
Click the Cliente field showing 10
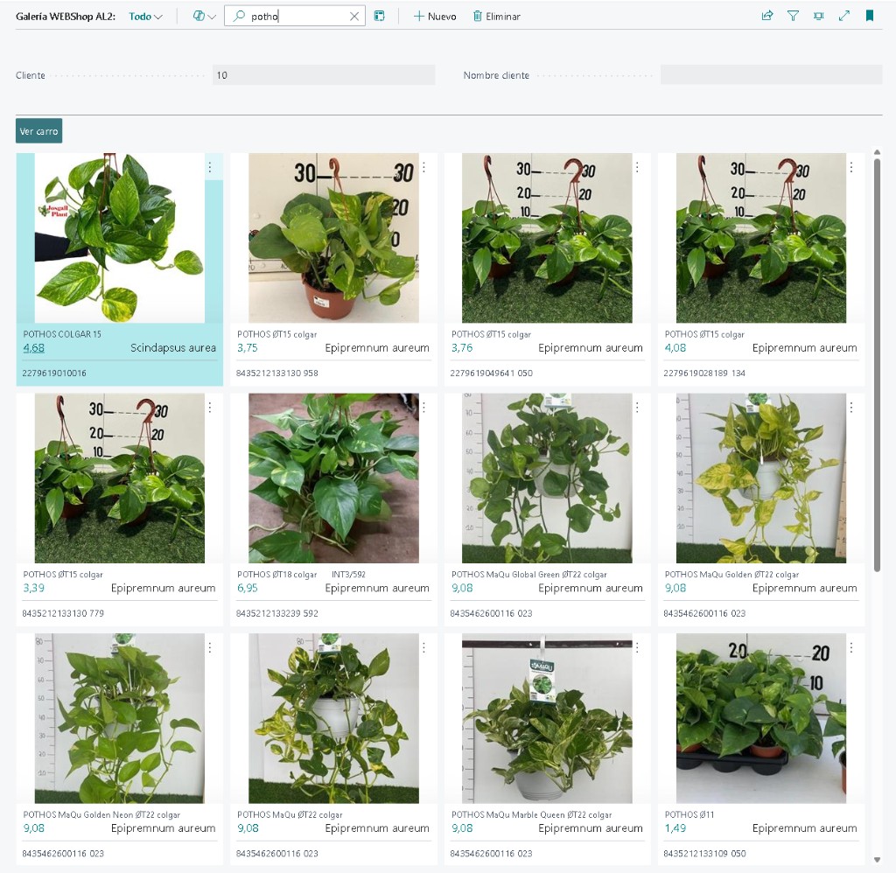pos(324,75)
